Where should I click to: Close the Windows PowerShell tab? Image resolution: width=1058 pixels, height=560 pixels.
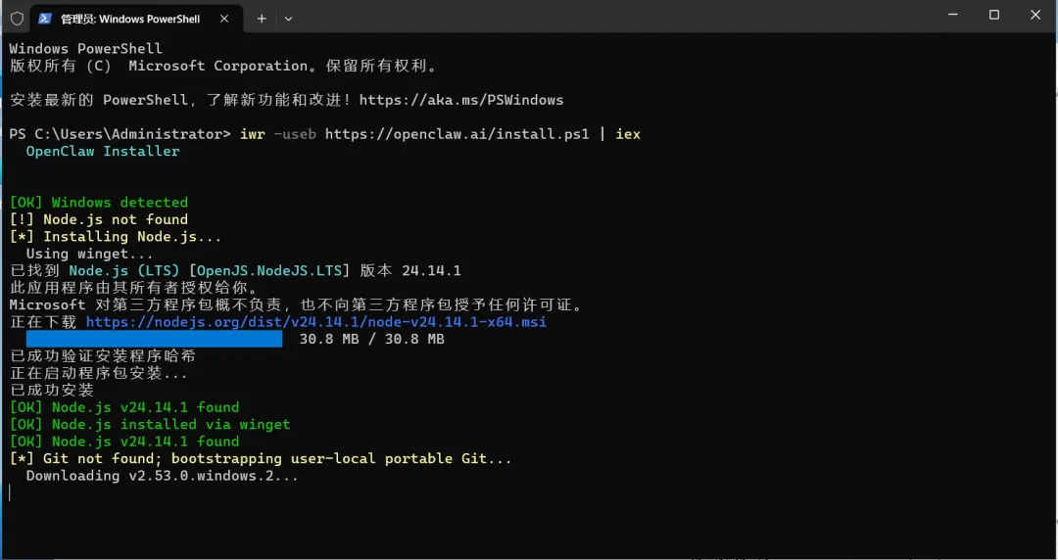click(x=224, y=19)
